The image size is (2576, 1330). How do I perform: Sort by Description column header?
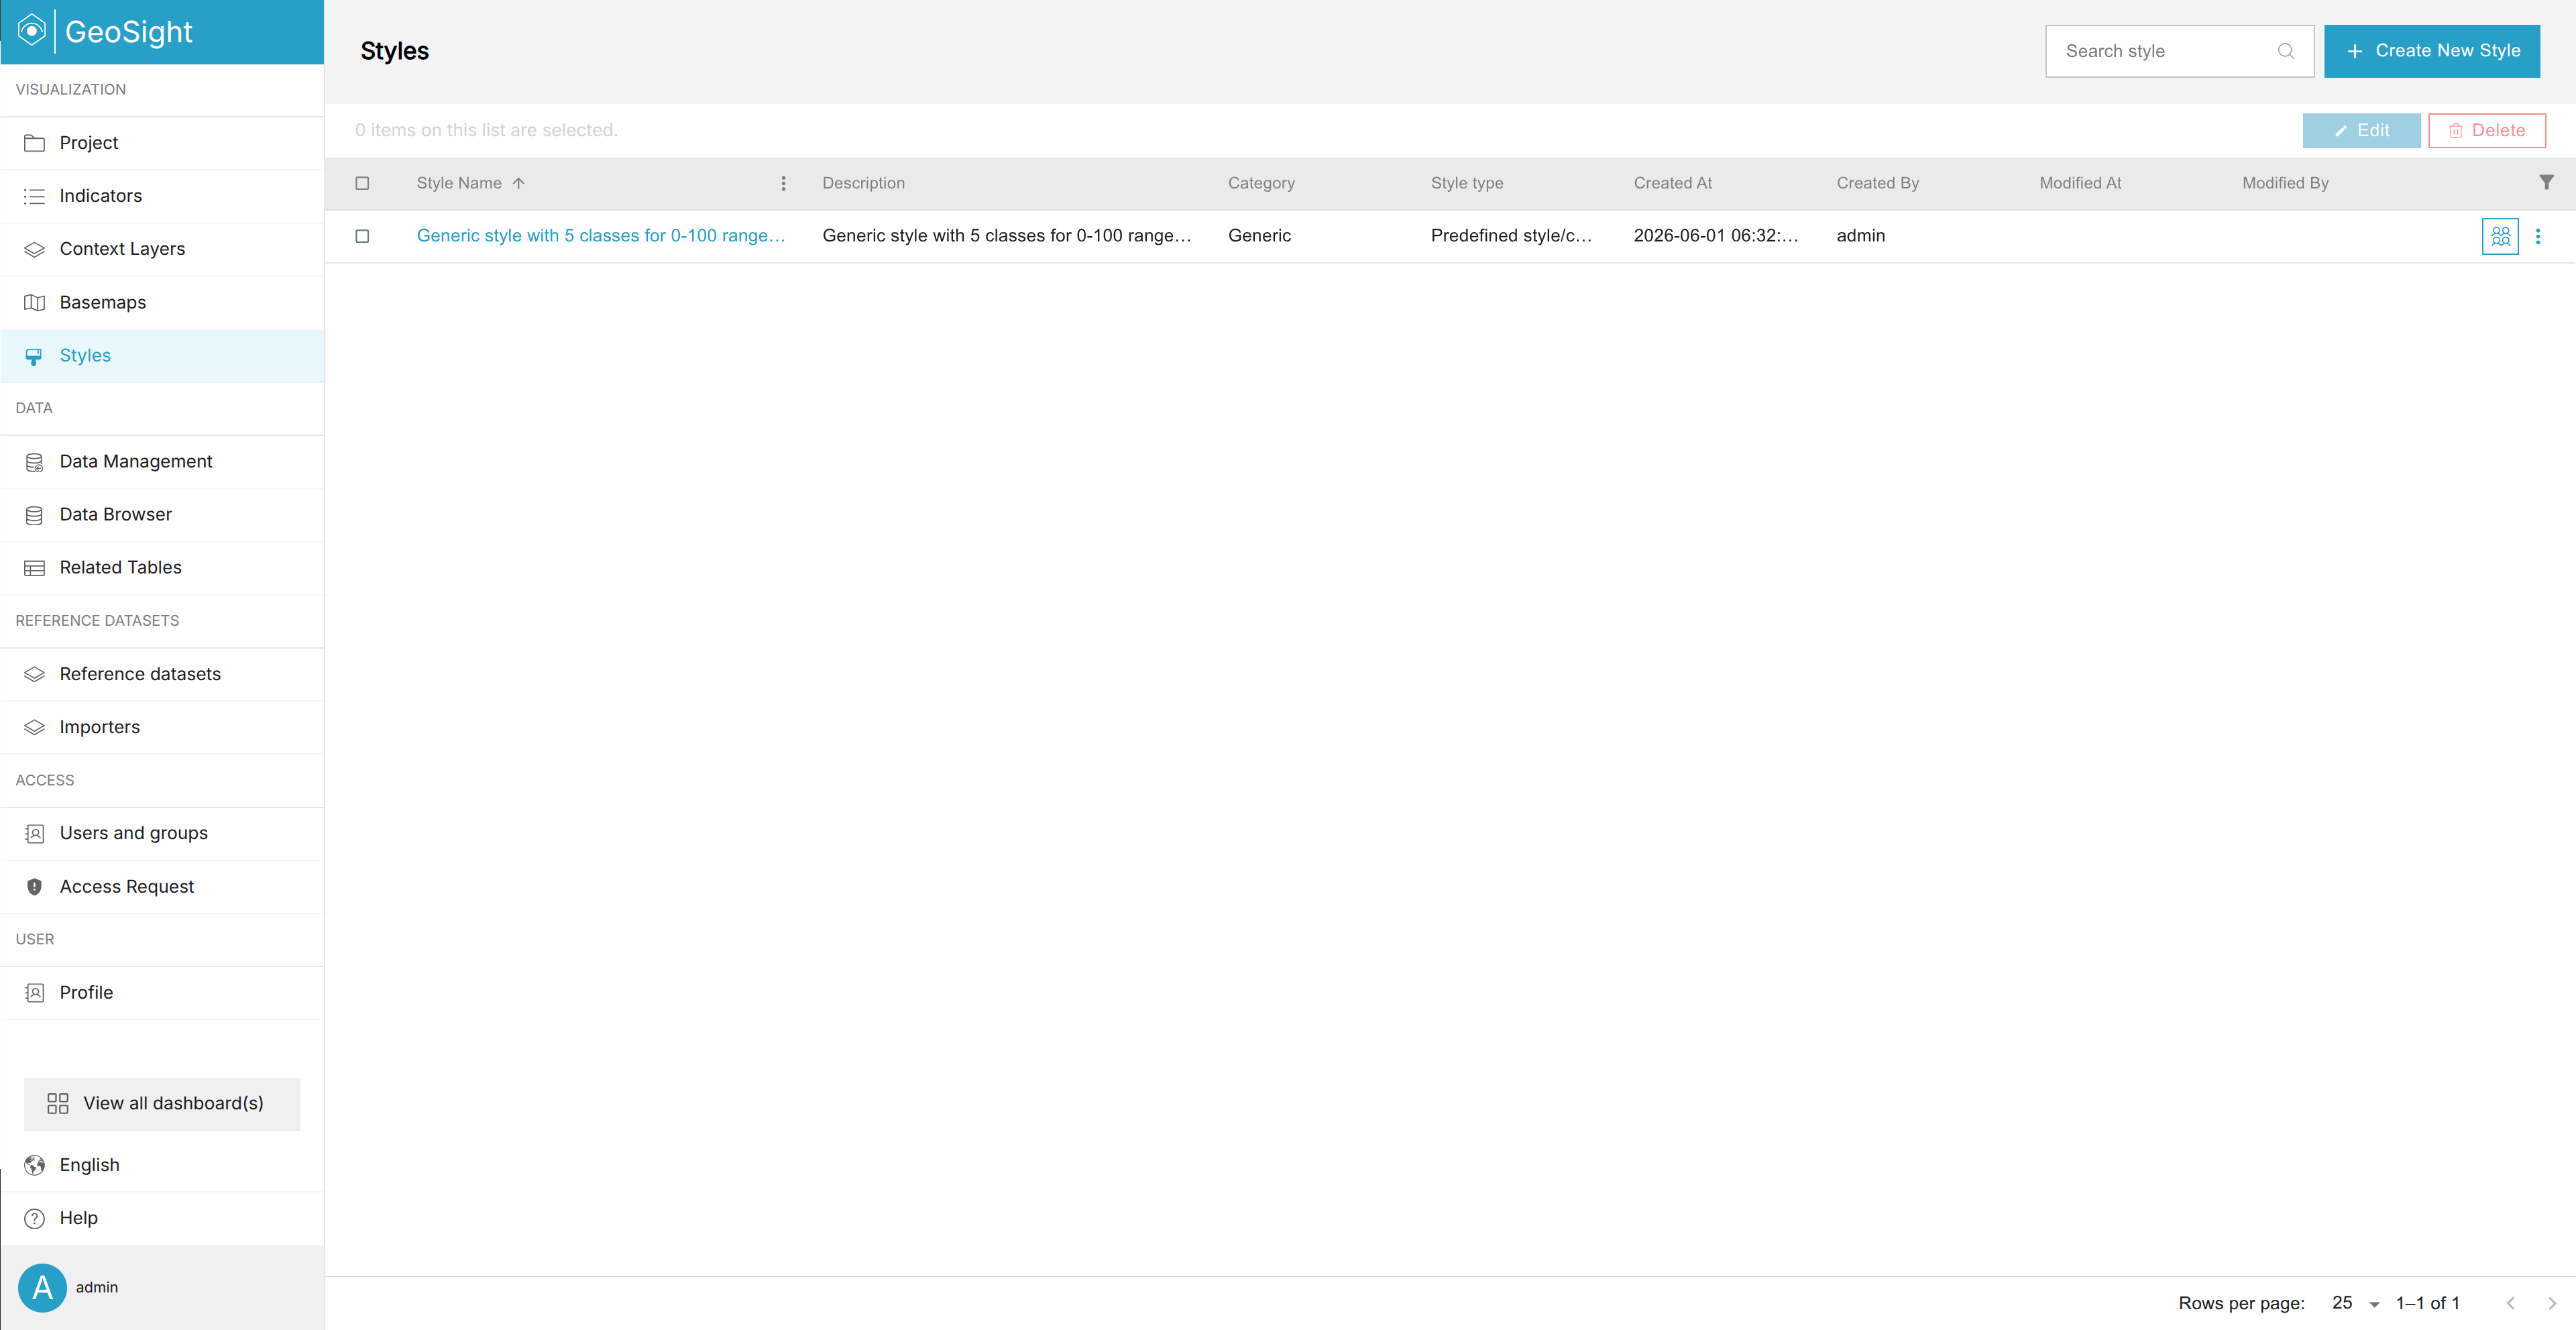[x=863, y=183]
